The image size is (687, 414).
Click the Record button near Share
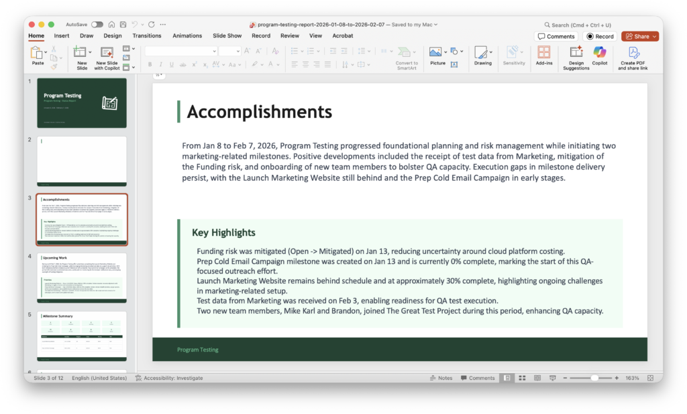[x=600, y=36]
